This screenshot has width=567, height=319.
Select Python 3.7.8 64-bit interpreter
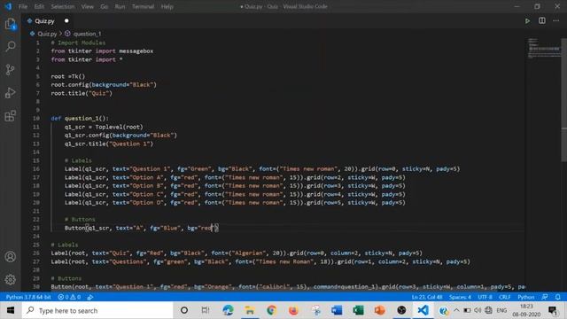coord(28,297)
